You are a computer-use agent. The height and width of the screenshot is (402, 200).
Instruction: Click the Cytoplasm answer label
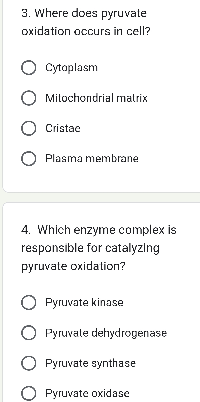(x=72, y=68)
